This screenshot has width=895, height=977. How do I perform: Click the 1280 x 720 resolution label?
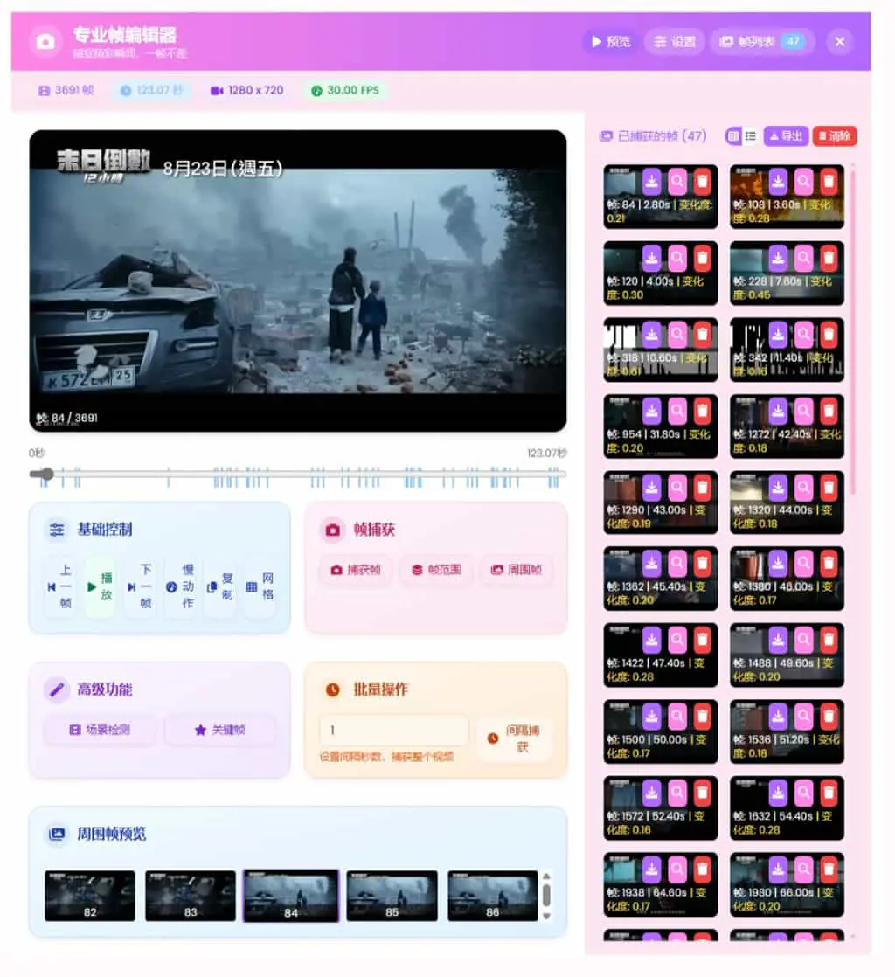[247, 90]
